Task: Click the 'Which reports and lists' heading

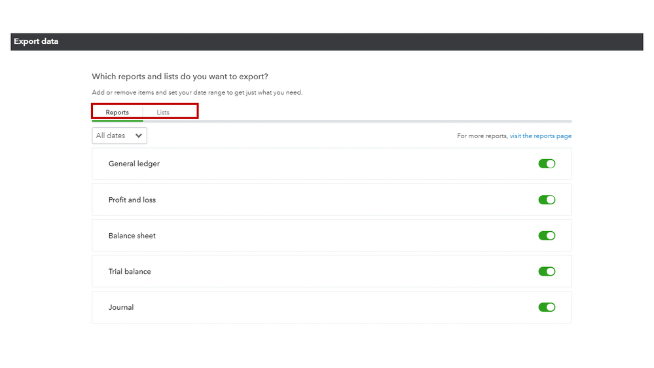Action: click(180, 77)
